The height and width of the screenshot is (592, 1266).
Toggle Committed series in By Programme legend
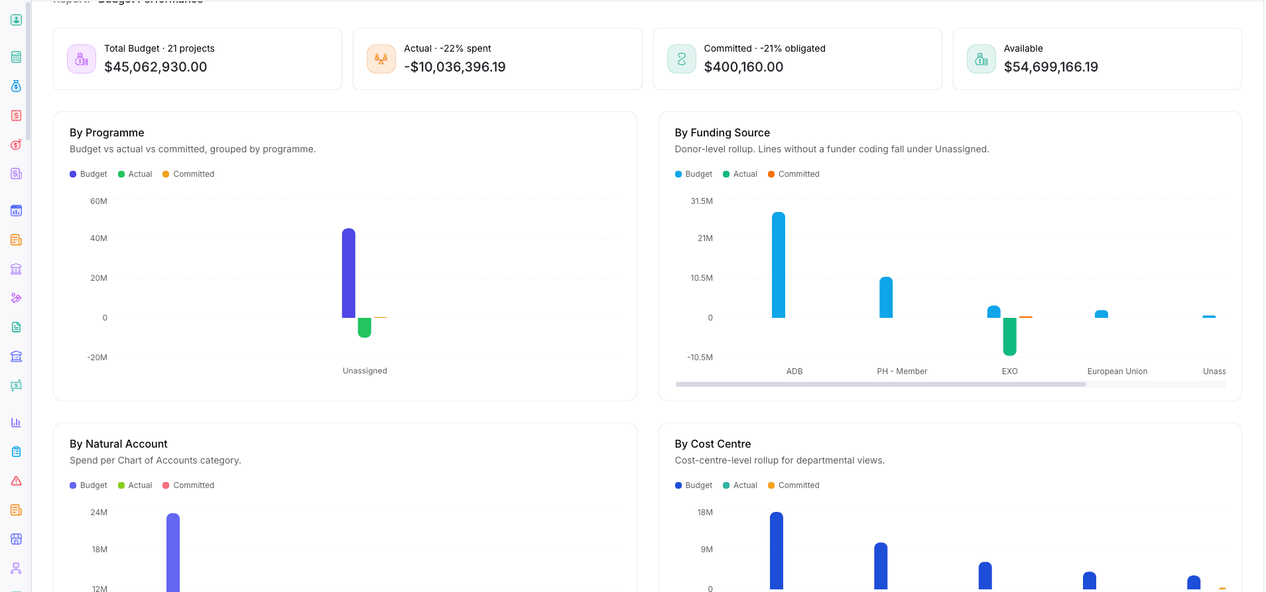[188, 174]
